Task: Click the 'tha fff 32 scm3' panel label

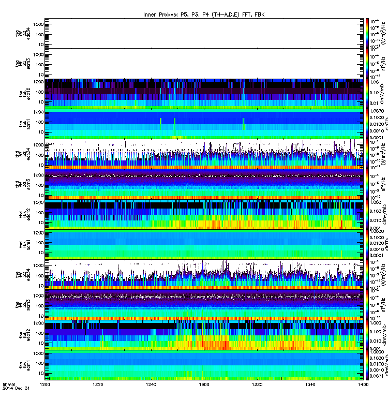Action: tap(23, 64)
